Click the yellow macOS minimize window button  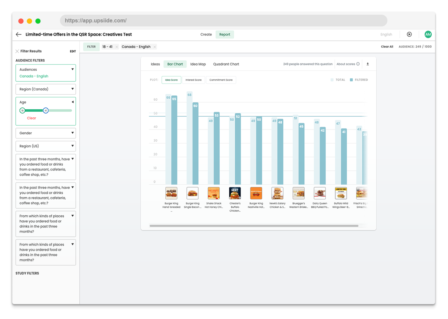click(x=29, y=21)
